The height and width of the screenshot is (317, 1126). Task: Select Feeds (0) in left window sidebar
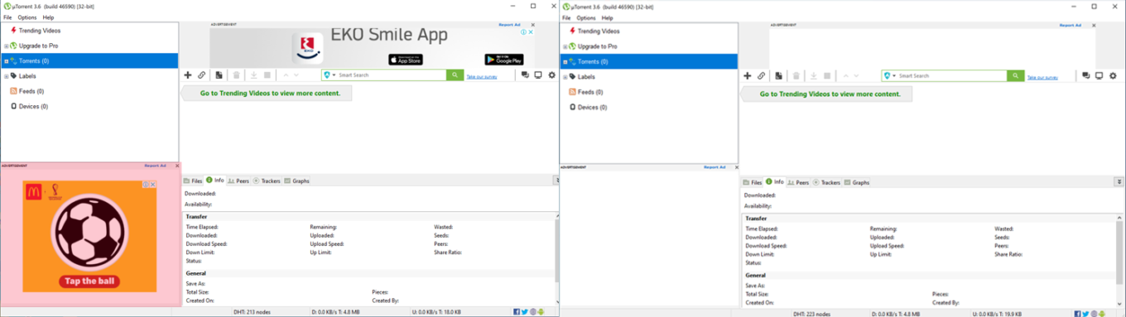[31, 91]
